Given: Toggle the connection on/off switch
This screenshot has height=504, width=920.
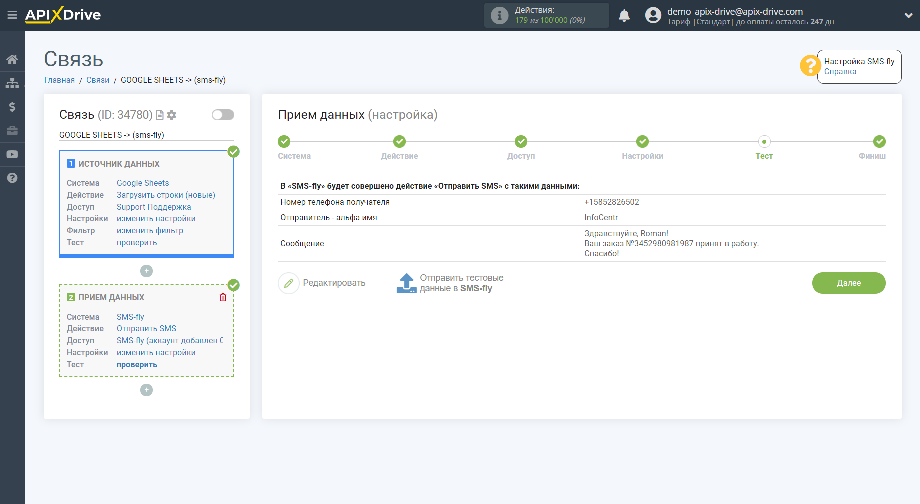Looking at the screenshot, I should pos(223,115).
